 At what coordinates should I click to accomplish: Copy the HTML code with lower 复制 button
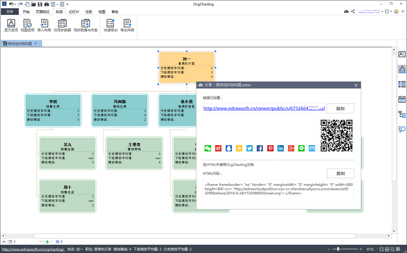coord(340,173)
